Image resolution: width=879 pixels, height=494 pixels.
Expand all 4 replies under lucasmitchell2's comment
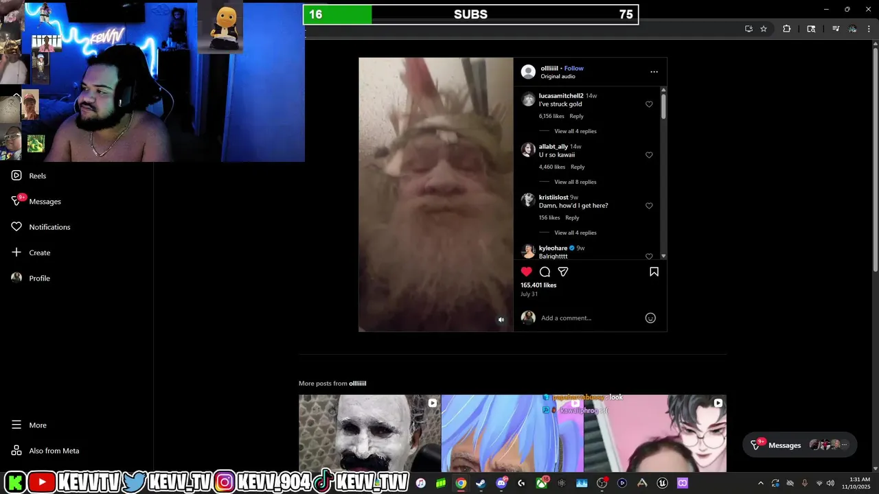click(575, 131)
